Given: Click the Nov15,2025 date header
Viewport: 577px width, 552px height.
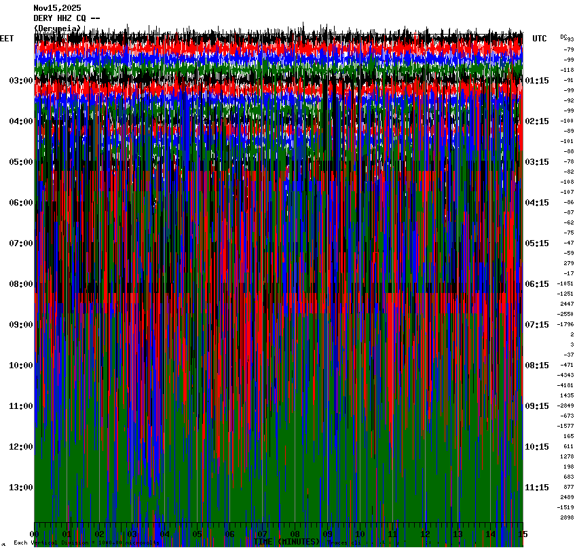Looking at the screenshot, I should [x=57, y=8].
